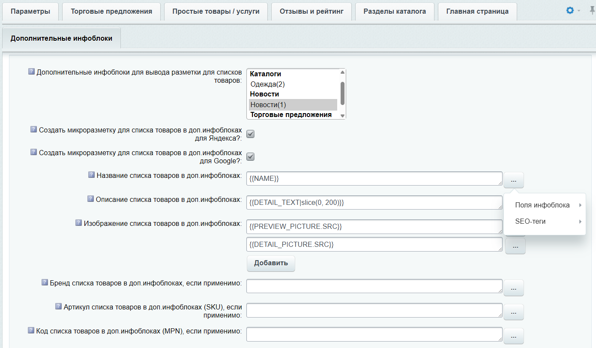The height and width of the screenshot is (348, 596).
Task: Click the PREVIEW_PICTURE.SRC image input field
Action: click(374, 227)
